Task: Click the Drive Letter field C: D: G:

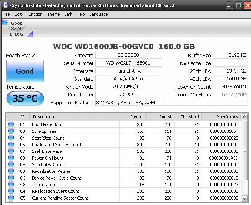Action: 129,94
